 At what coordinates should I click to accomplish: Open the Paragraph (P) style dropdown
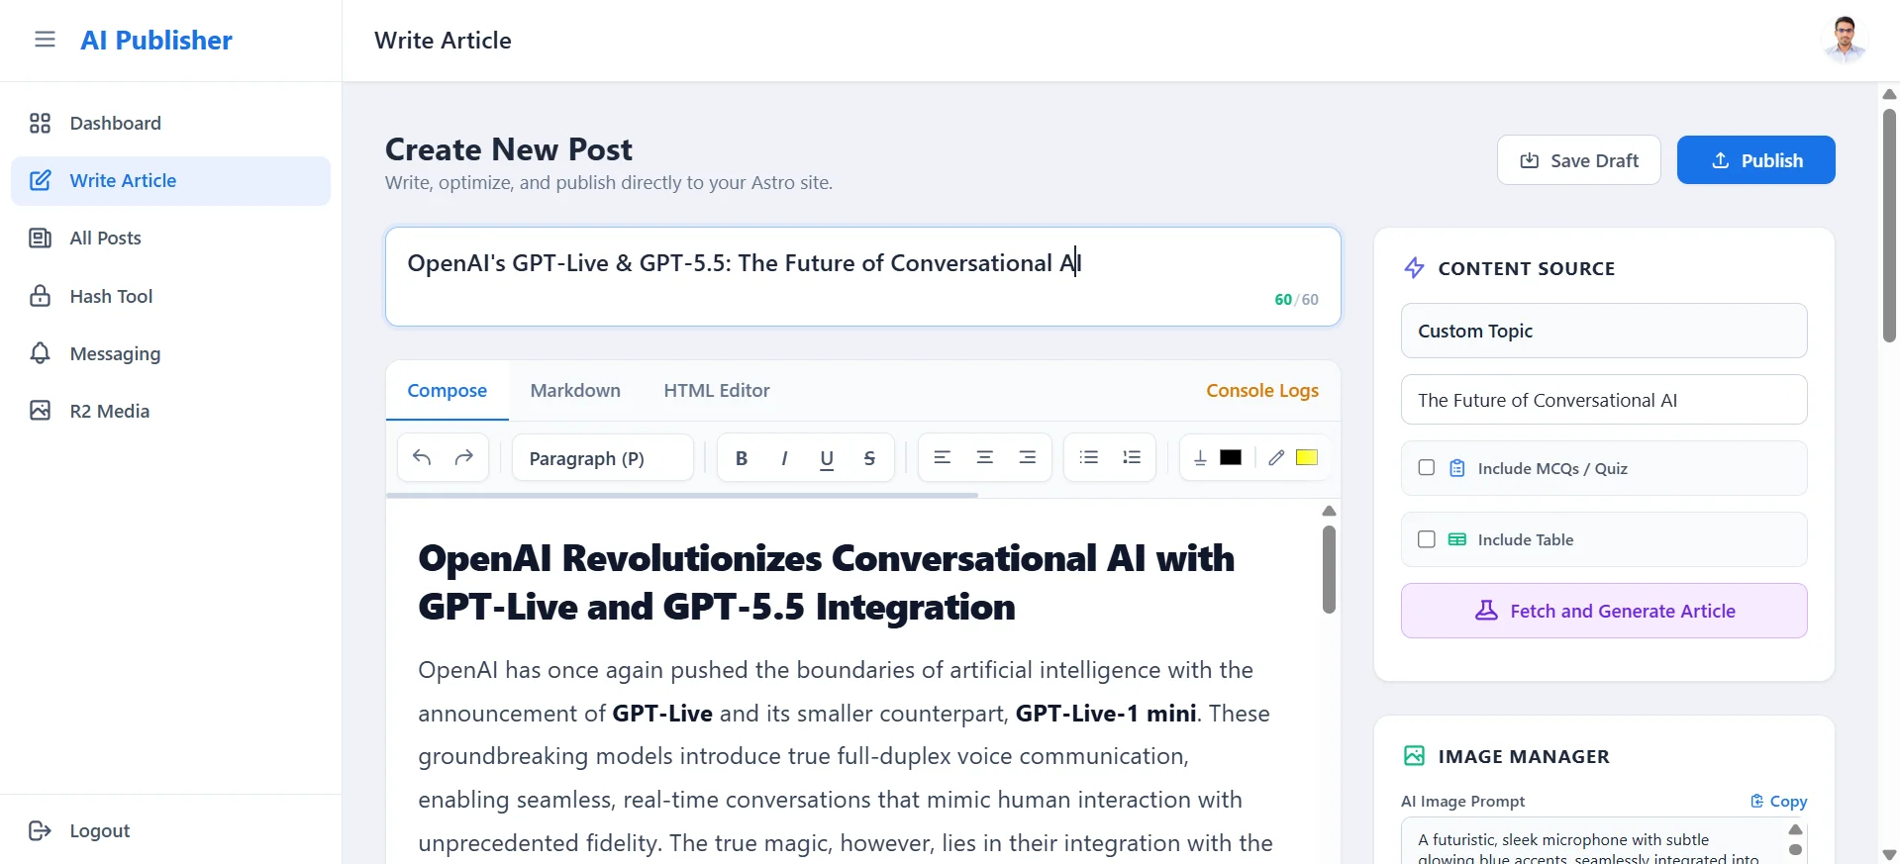602,458
